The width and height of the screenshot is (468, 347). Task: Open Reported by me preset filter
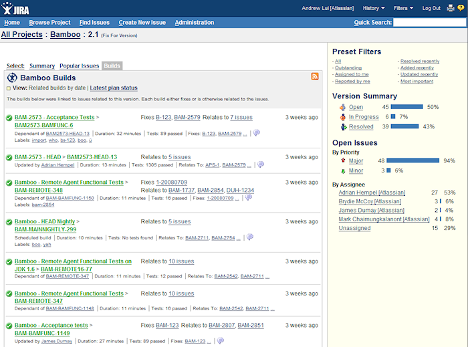352,81
